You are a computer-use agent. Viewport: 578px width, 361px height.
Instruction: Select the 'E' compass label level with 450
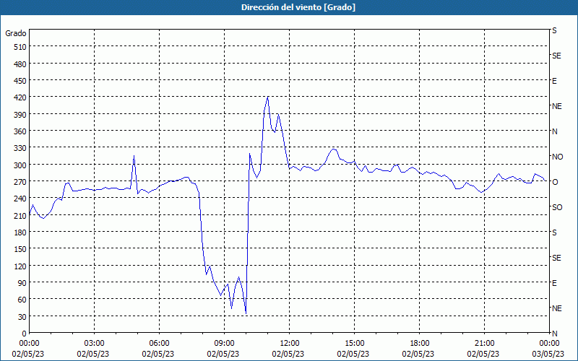pos(554,81)
